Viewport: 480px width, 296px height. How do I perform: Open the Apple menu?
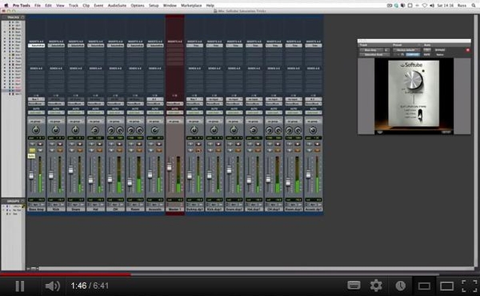pyautogui.click(x=6, y=6)
